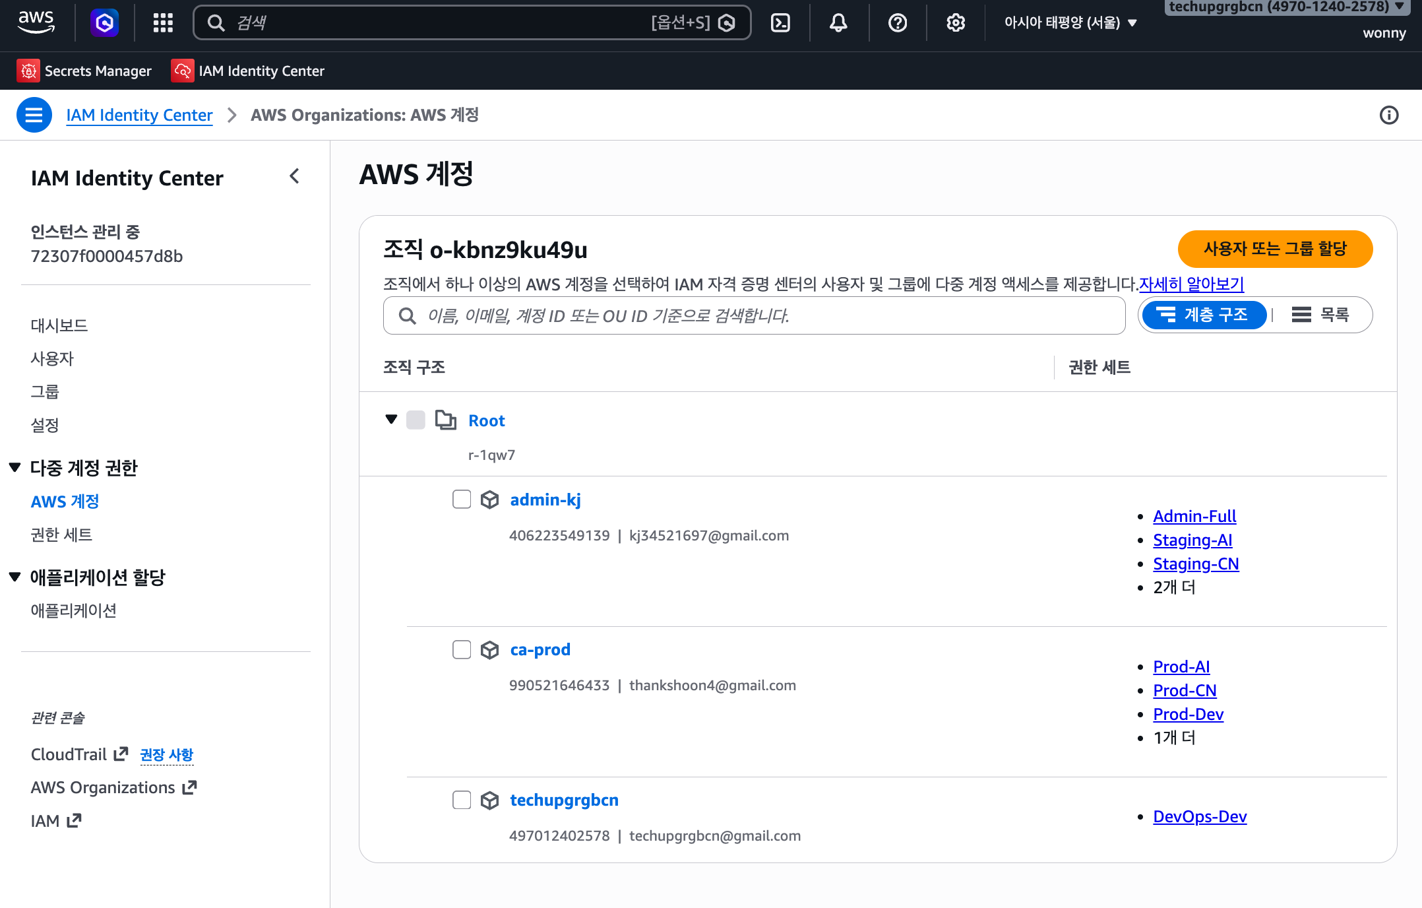Click the info panel icon at right
The image size is (1422, 908).
(x=1388, y=115)
